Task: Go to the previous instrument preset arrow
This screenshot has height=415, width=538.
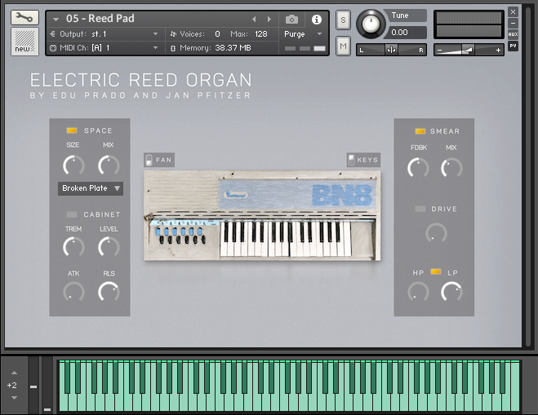Action: pyautogui.click(x=253, y=19)
